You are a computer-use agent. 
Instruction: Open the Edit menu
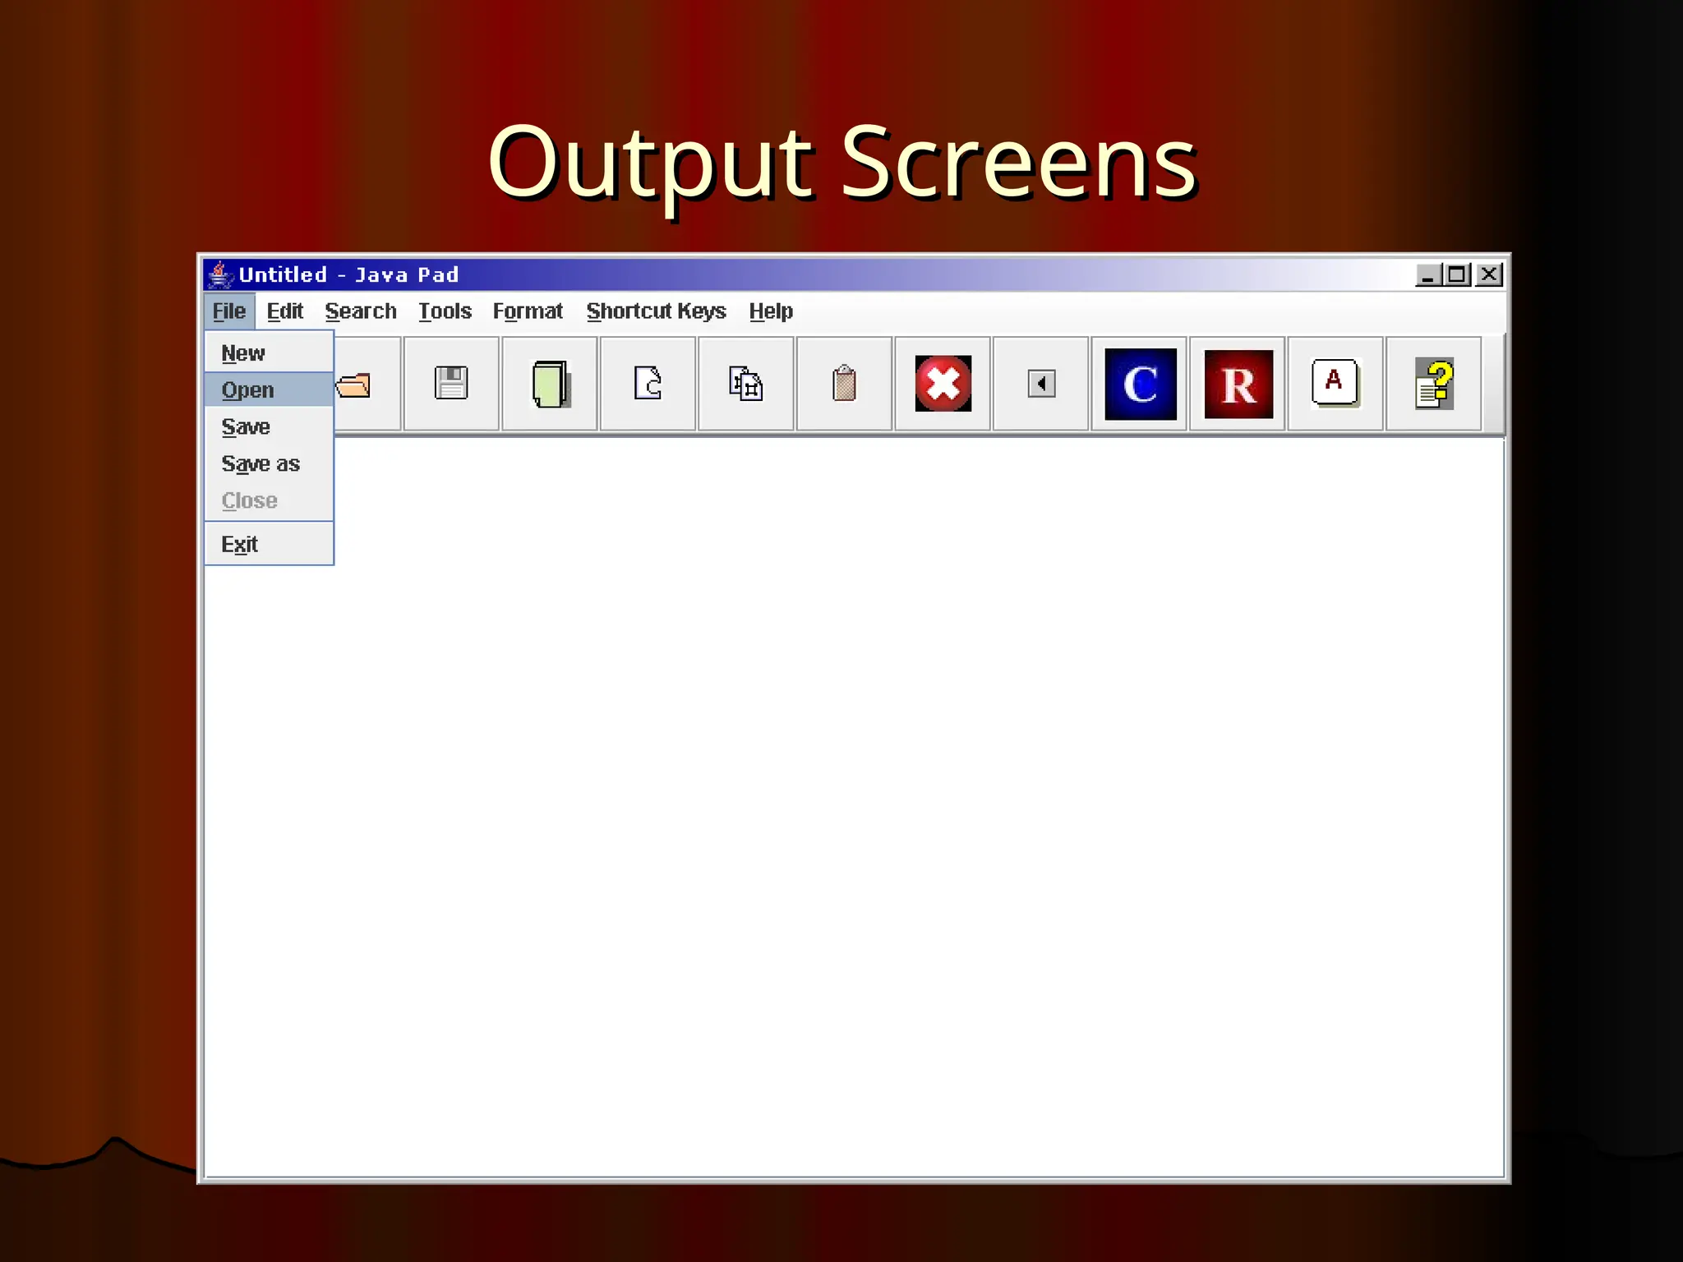[285, 311]
